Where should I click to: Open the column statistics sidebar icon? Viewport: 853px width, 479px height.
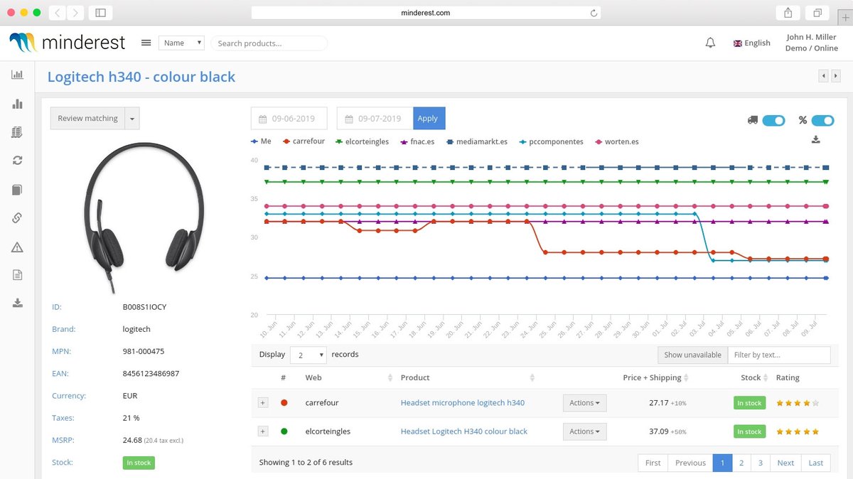[x=17, y=104]
